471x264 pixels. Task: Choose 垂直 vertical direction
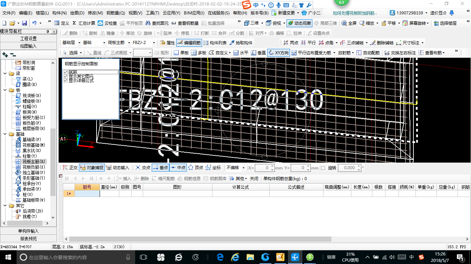(258, 53)
